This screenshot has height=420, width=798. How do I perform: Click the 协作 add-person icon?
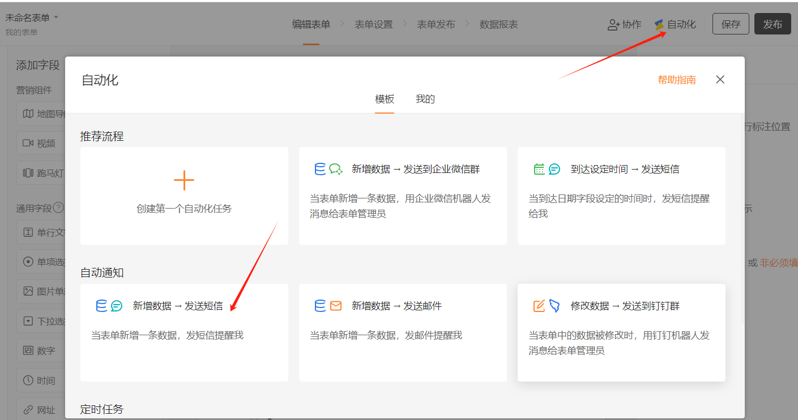point(614,25)
